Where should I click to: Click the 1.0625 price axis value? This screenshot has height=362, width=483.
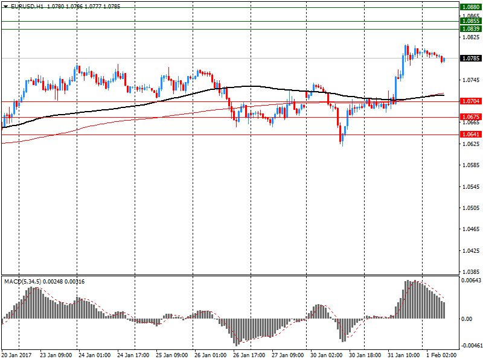(471, 144)
